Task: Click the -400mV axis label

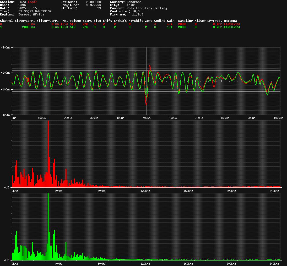Action: (x=6, y=115)
